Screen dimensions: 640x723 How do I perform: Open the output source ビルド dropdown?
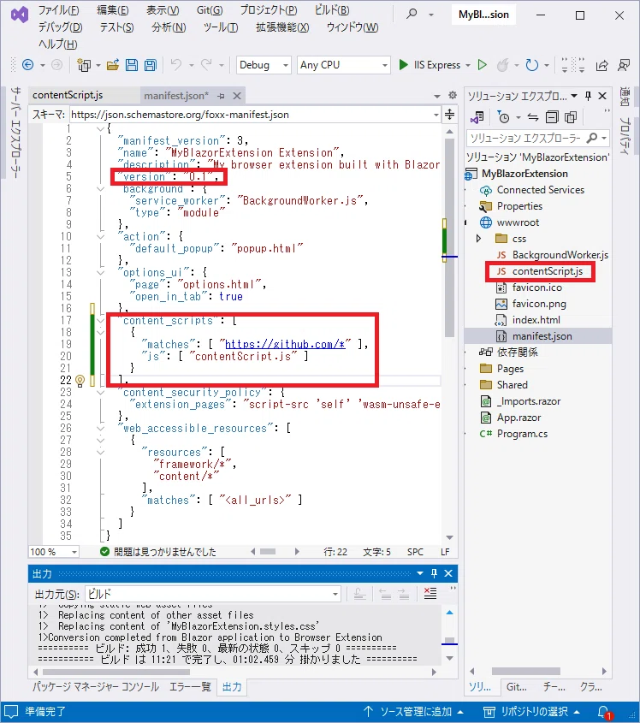click(335, 594)
